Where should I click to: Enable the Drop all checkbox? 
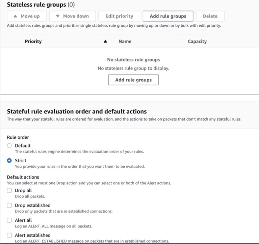point(9,191)
